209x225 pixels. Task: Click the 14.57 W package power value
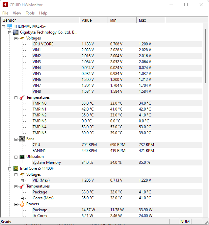88,210
